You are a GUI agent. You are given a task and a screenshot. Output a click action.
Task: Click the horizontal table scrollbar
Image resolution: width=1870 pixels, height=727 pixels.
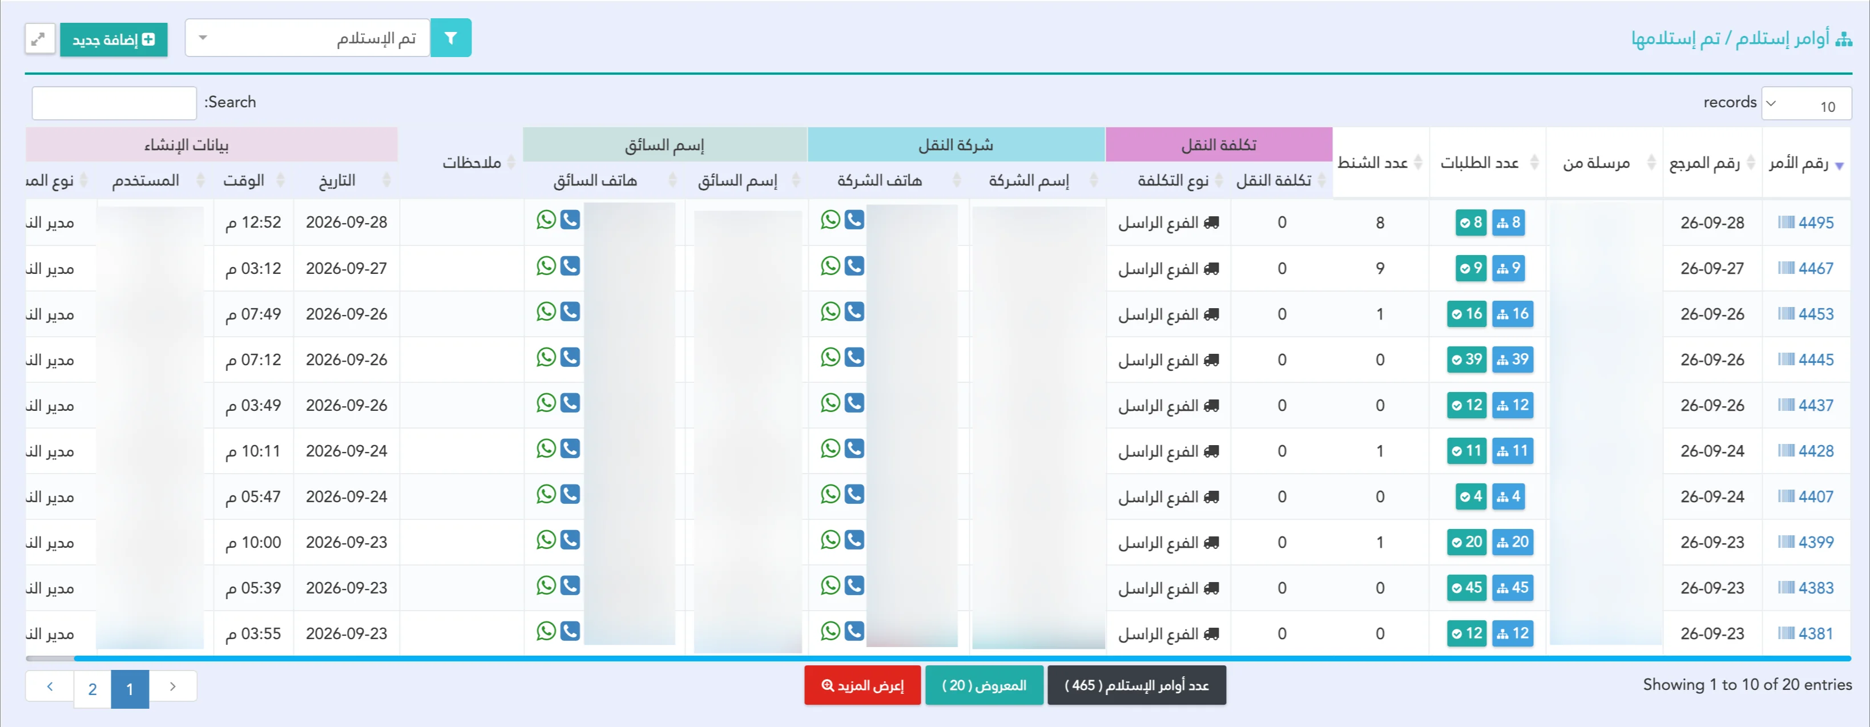[x=962, y=658]
